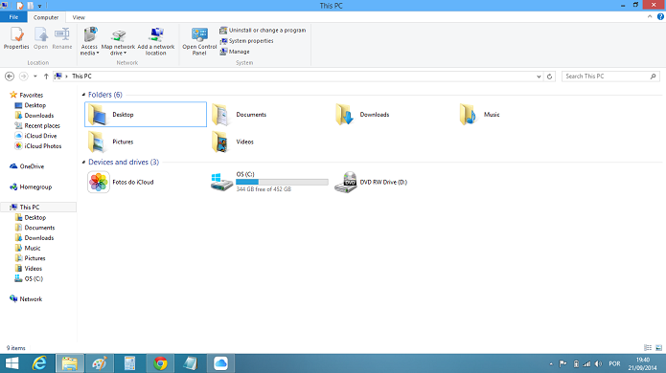The width and height of the screenshot is (666, 373).
Task: Switch to the View ribbon tab
Action: pyautogui.click(x=79, y=17)
